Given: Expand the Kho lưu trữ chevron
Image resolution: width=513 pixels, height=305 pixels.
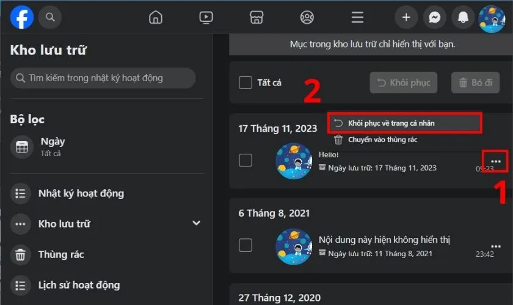Looking at the screenshot, I should pyautogui.click(x=196, y=223).
